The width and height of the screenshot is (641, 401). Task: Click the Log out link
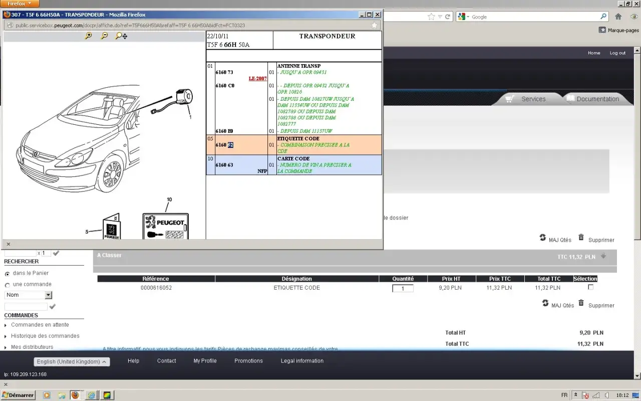617,53
